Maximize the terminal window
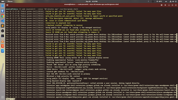Viewport: 178px width, 100px height. pyautogui.click(x=172, y=5)
